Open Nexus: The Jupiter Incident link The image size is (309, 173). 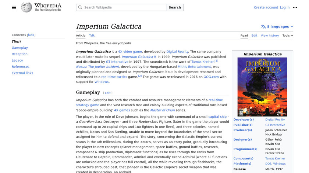pyautogui.click(x=97, y=67)
